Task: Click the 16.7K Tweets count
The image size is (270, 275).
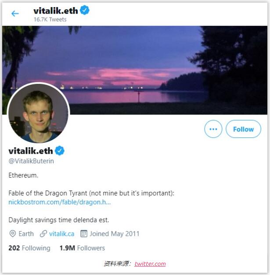Action: 49,20
